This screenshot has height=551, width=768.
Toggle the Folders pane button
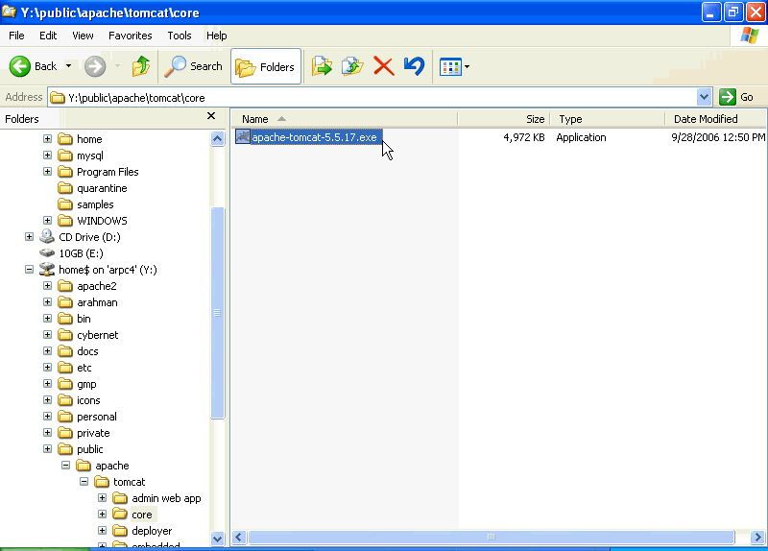[266, 66]
